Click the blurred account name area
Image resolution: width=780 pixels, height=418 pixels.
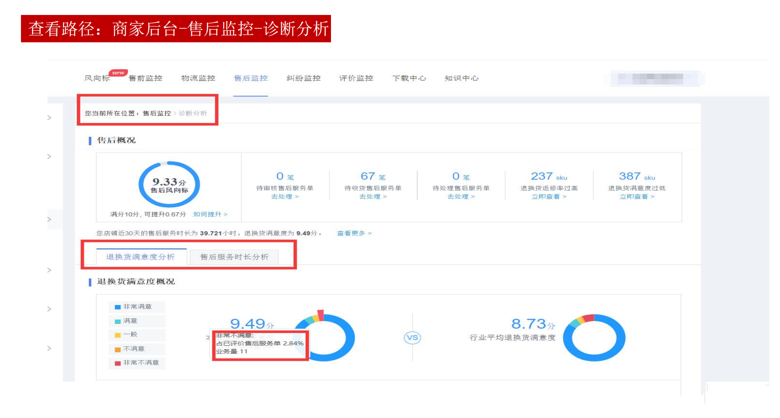pyautogui.click(x=655, y=79)
